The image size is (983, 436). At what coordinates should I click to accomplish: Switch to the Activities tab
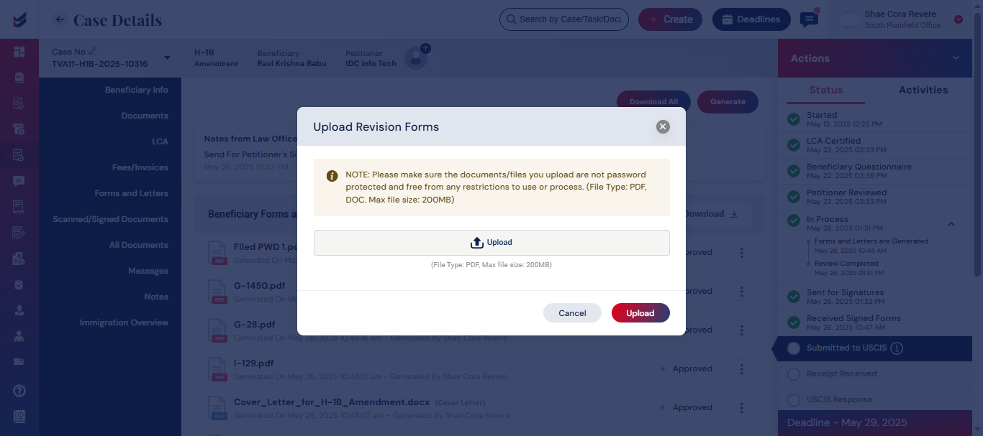[x=923, y=90]
